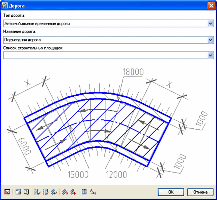
Task: Open the Название дороги dropdown arrow
Action: (210, 40)
